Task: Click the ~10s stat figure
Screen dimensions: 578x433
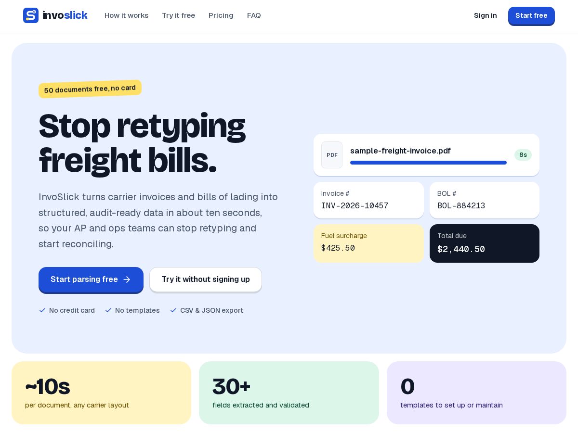Action: [x=48, y=386]
